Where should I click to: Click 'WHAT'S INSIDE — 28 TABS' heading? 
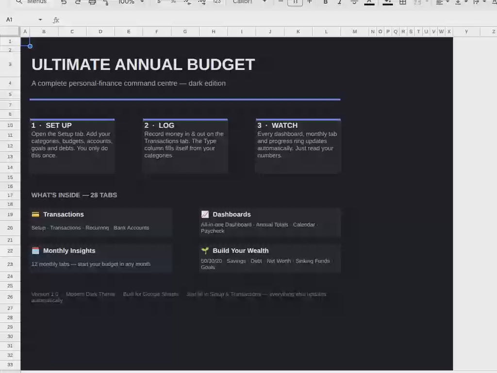click(x=74, y=195)
